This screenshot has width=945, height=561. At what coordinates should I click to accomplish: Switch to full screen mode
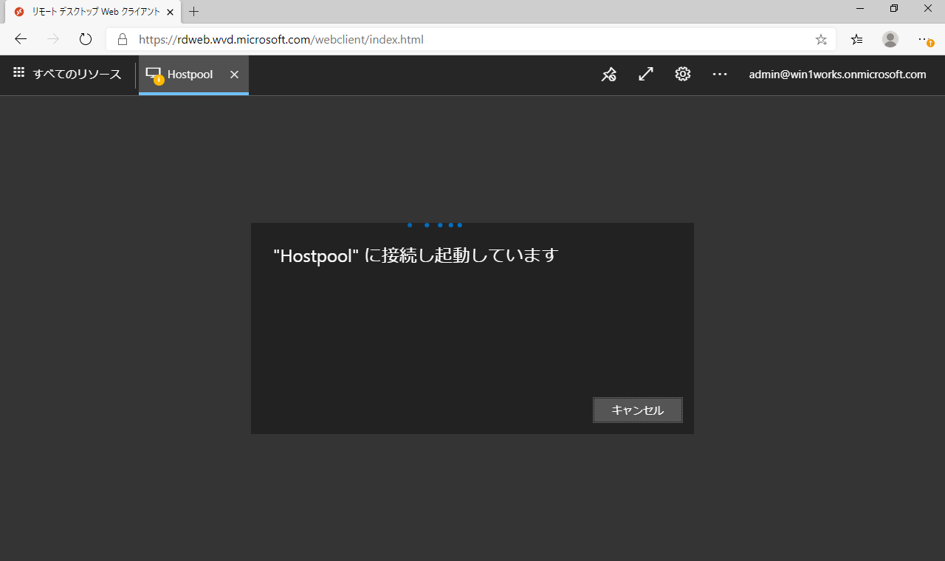tap(646, 75)
